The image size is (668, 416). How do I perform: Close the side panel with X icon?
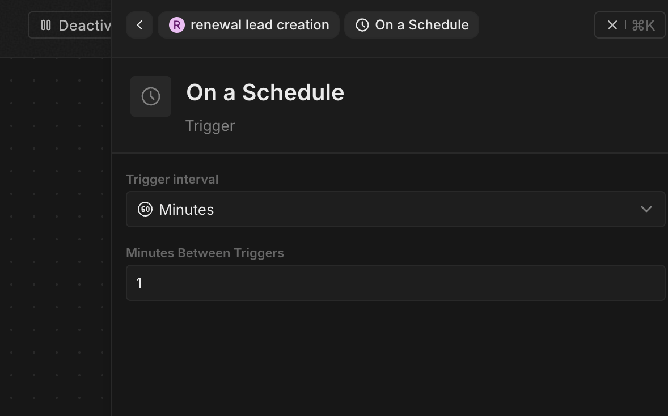612,25
